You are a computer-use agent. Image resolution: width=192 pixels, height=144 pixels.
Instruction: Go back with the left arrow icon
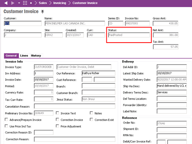[6, 3]
